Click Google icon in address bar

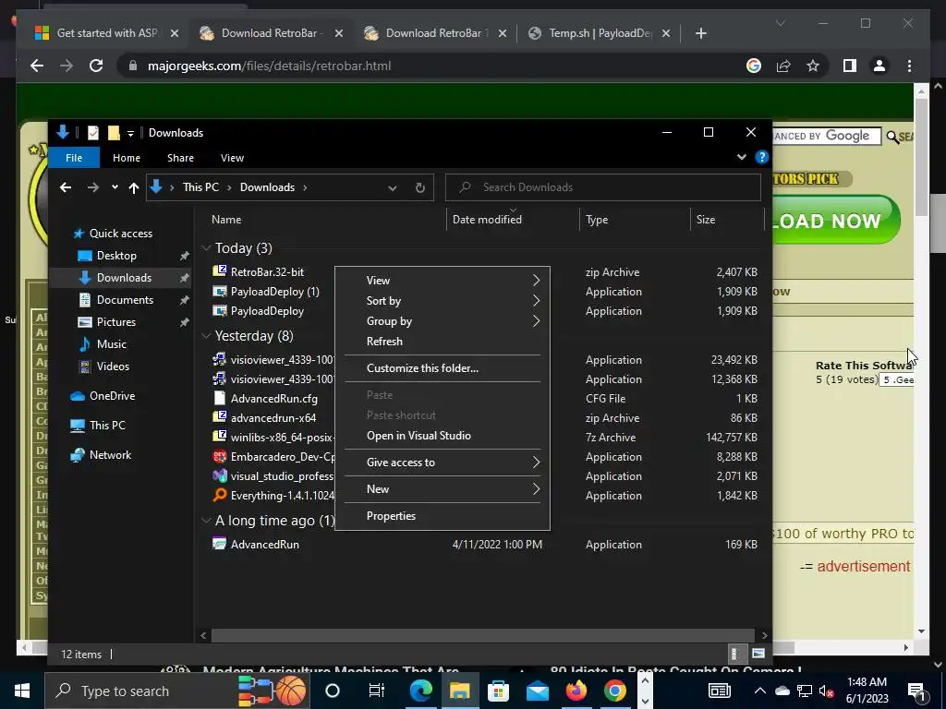[754, 66]
